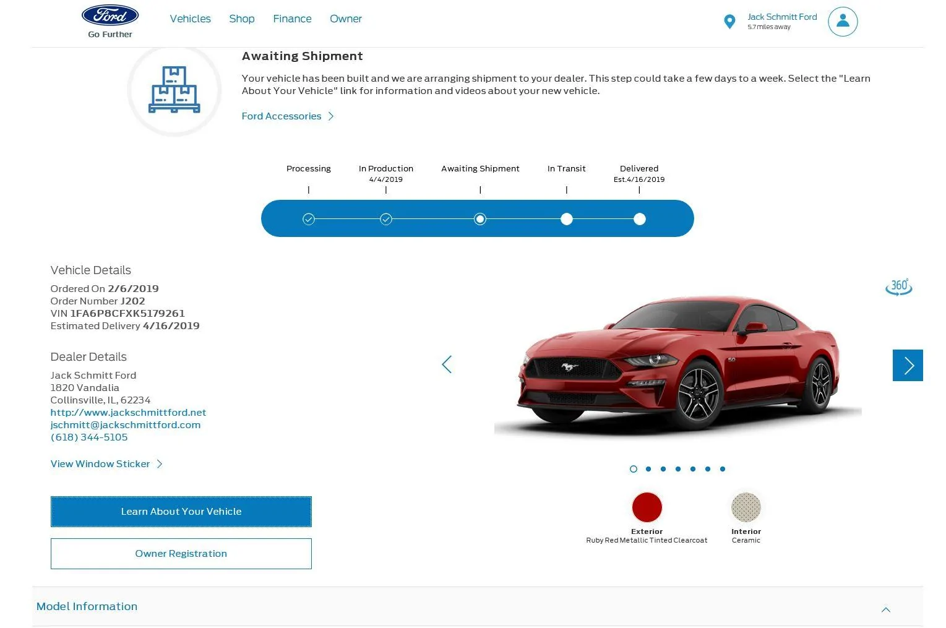Open the 360 degree view icon
This screenshot has height=628, width=946.
point(898,287)
